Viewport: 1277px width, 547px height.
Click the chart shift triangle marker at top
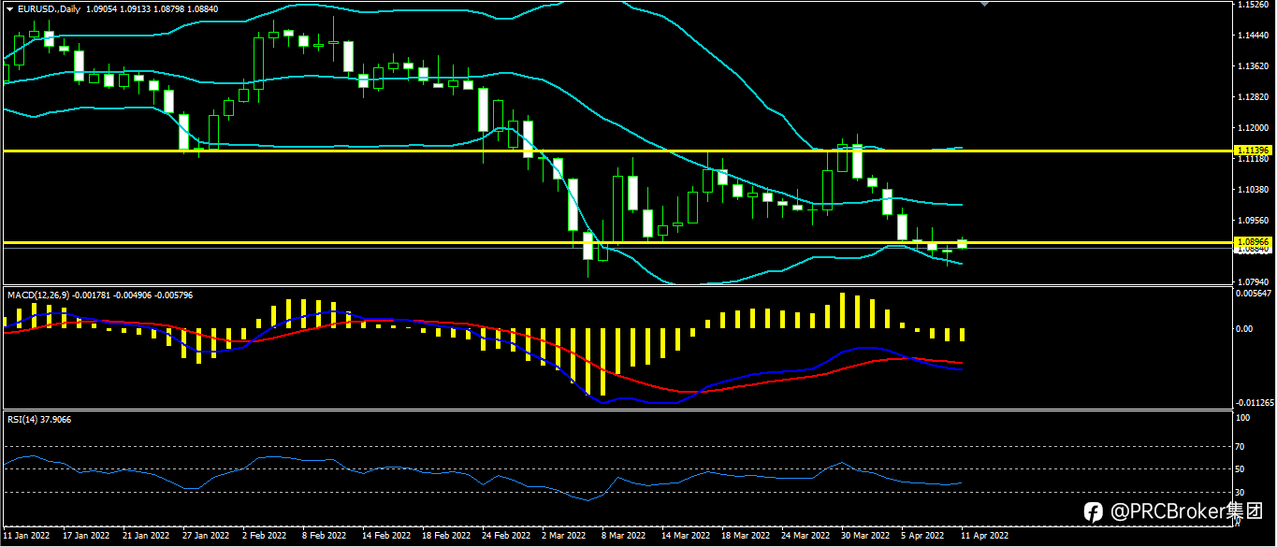pos(983,4)
